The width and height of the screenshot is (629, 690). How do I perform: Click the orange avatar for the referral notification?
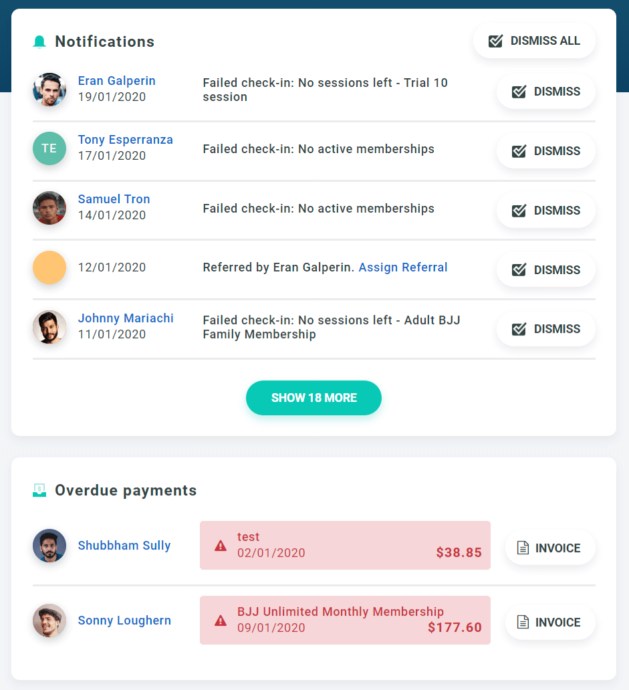coord(49,267)
